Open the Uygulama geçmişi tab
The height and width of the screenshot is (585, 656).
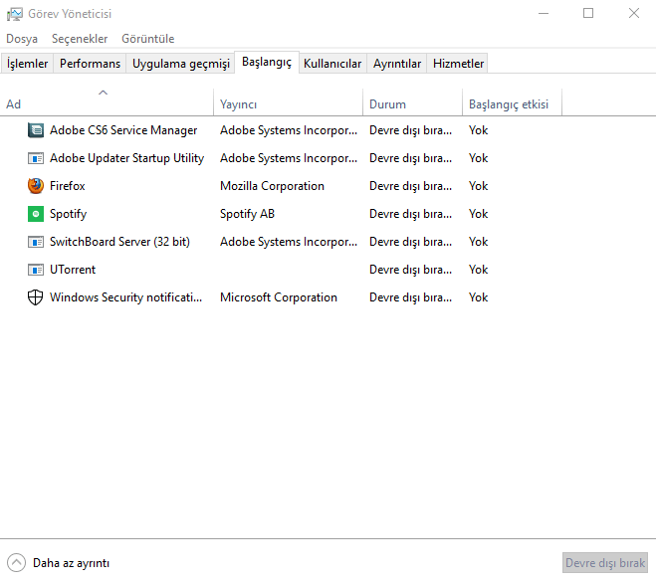[x=181, y=64]
